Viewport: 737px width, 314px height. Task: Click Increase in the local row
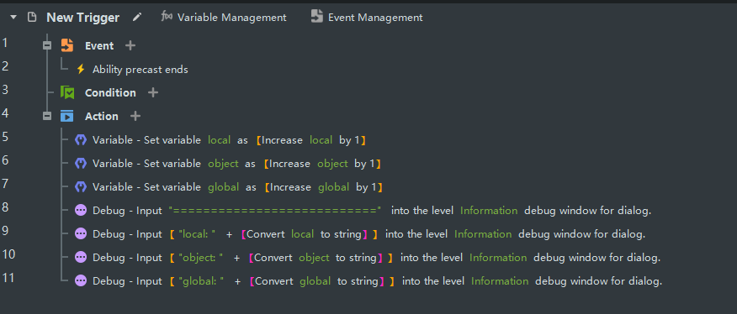tap(282, 140)
